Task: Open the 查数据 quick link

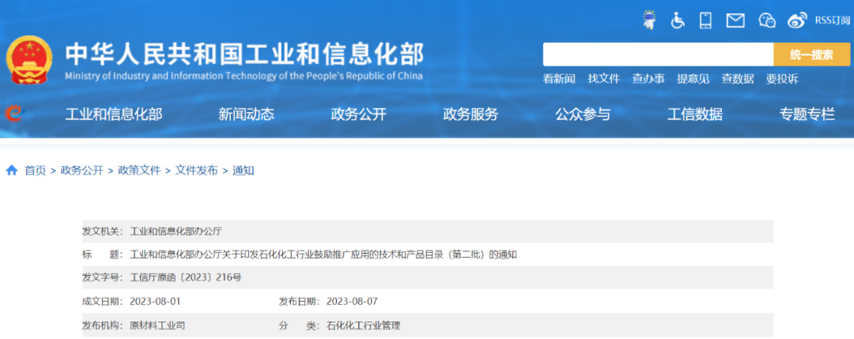Action: (738, 79)
